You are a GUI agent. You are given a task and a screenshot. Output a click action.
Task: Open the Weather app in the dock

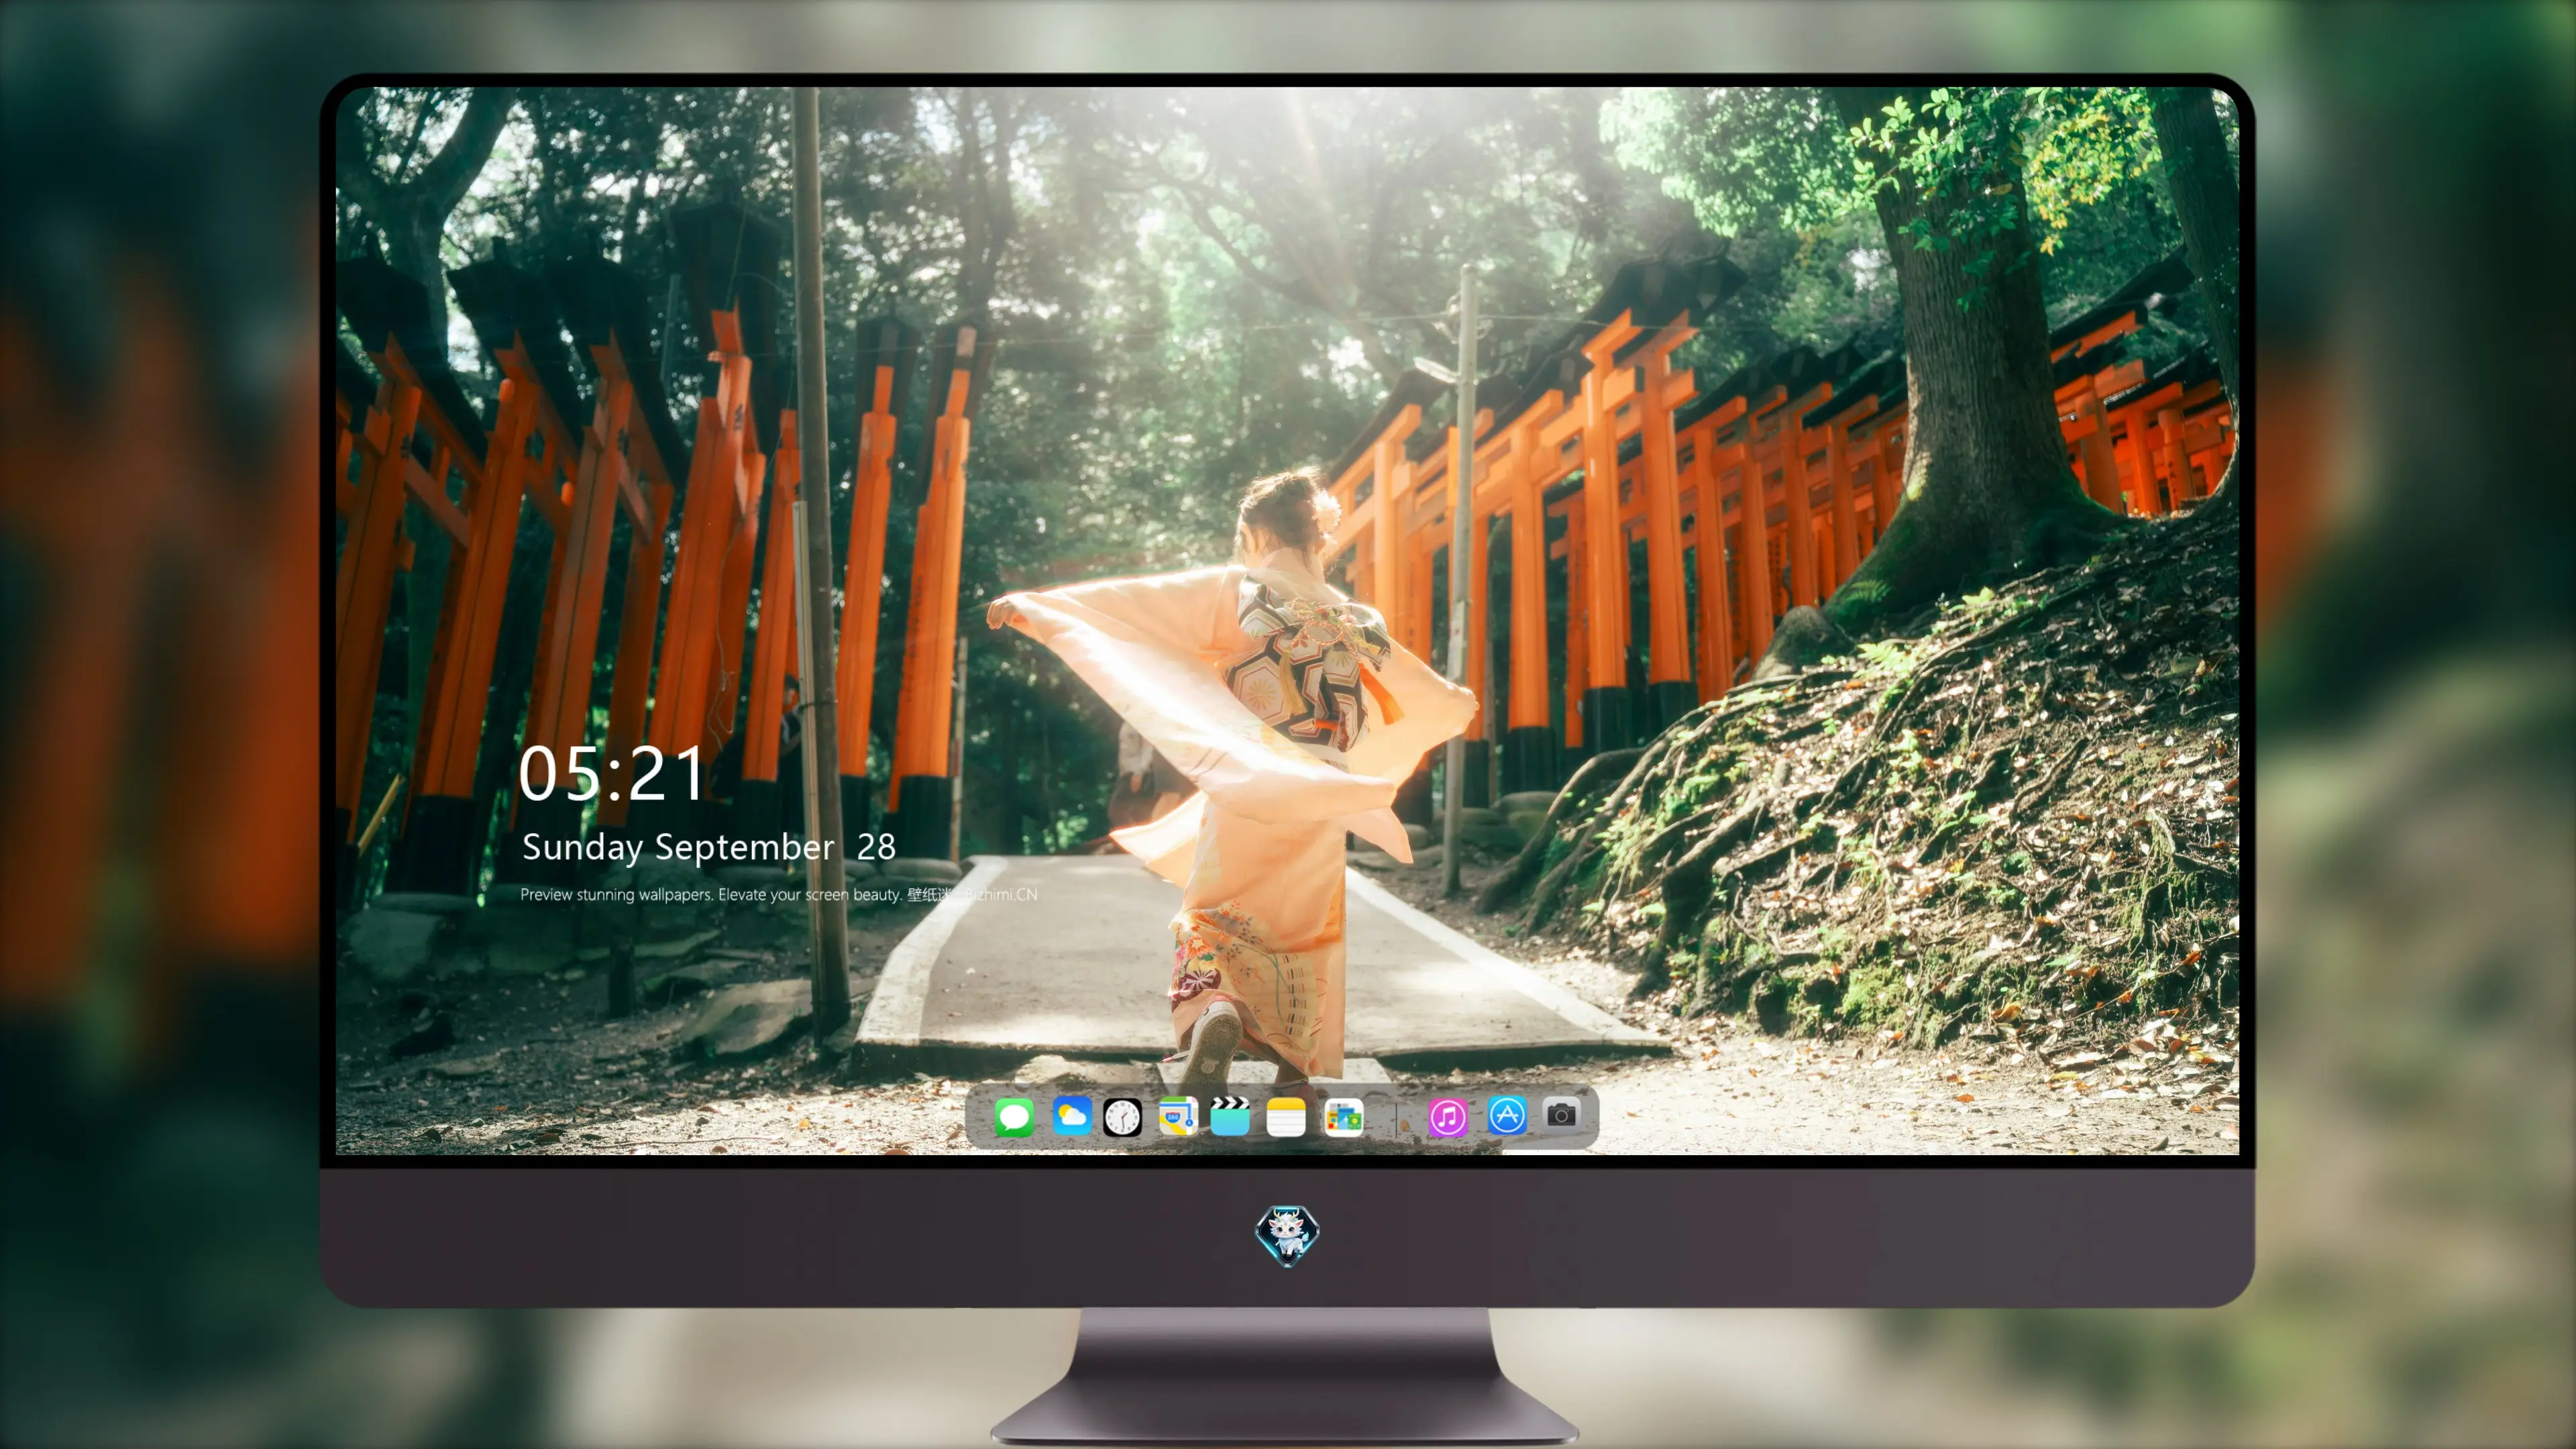(x=1071, y=1116)
